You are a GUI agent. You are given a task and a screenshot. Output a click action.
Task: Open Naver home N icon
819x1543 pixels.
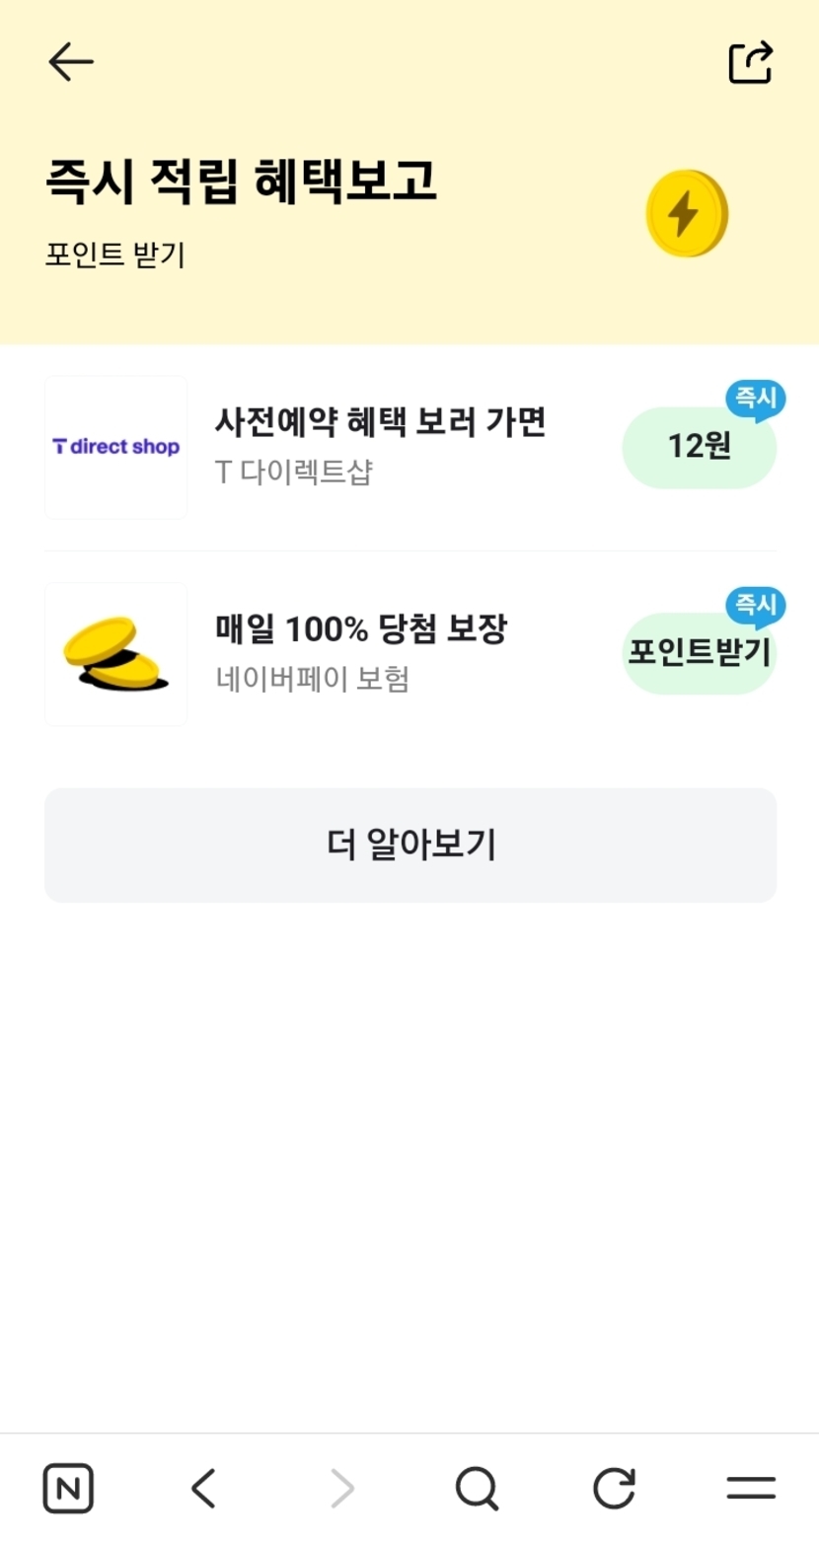point(68,1488)
